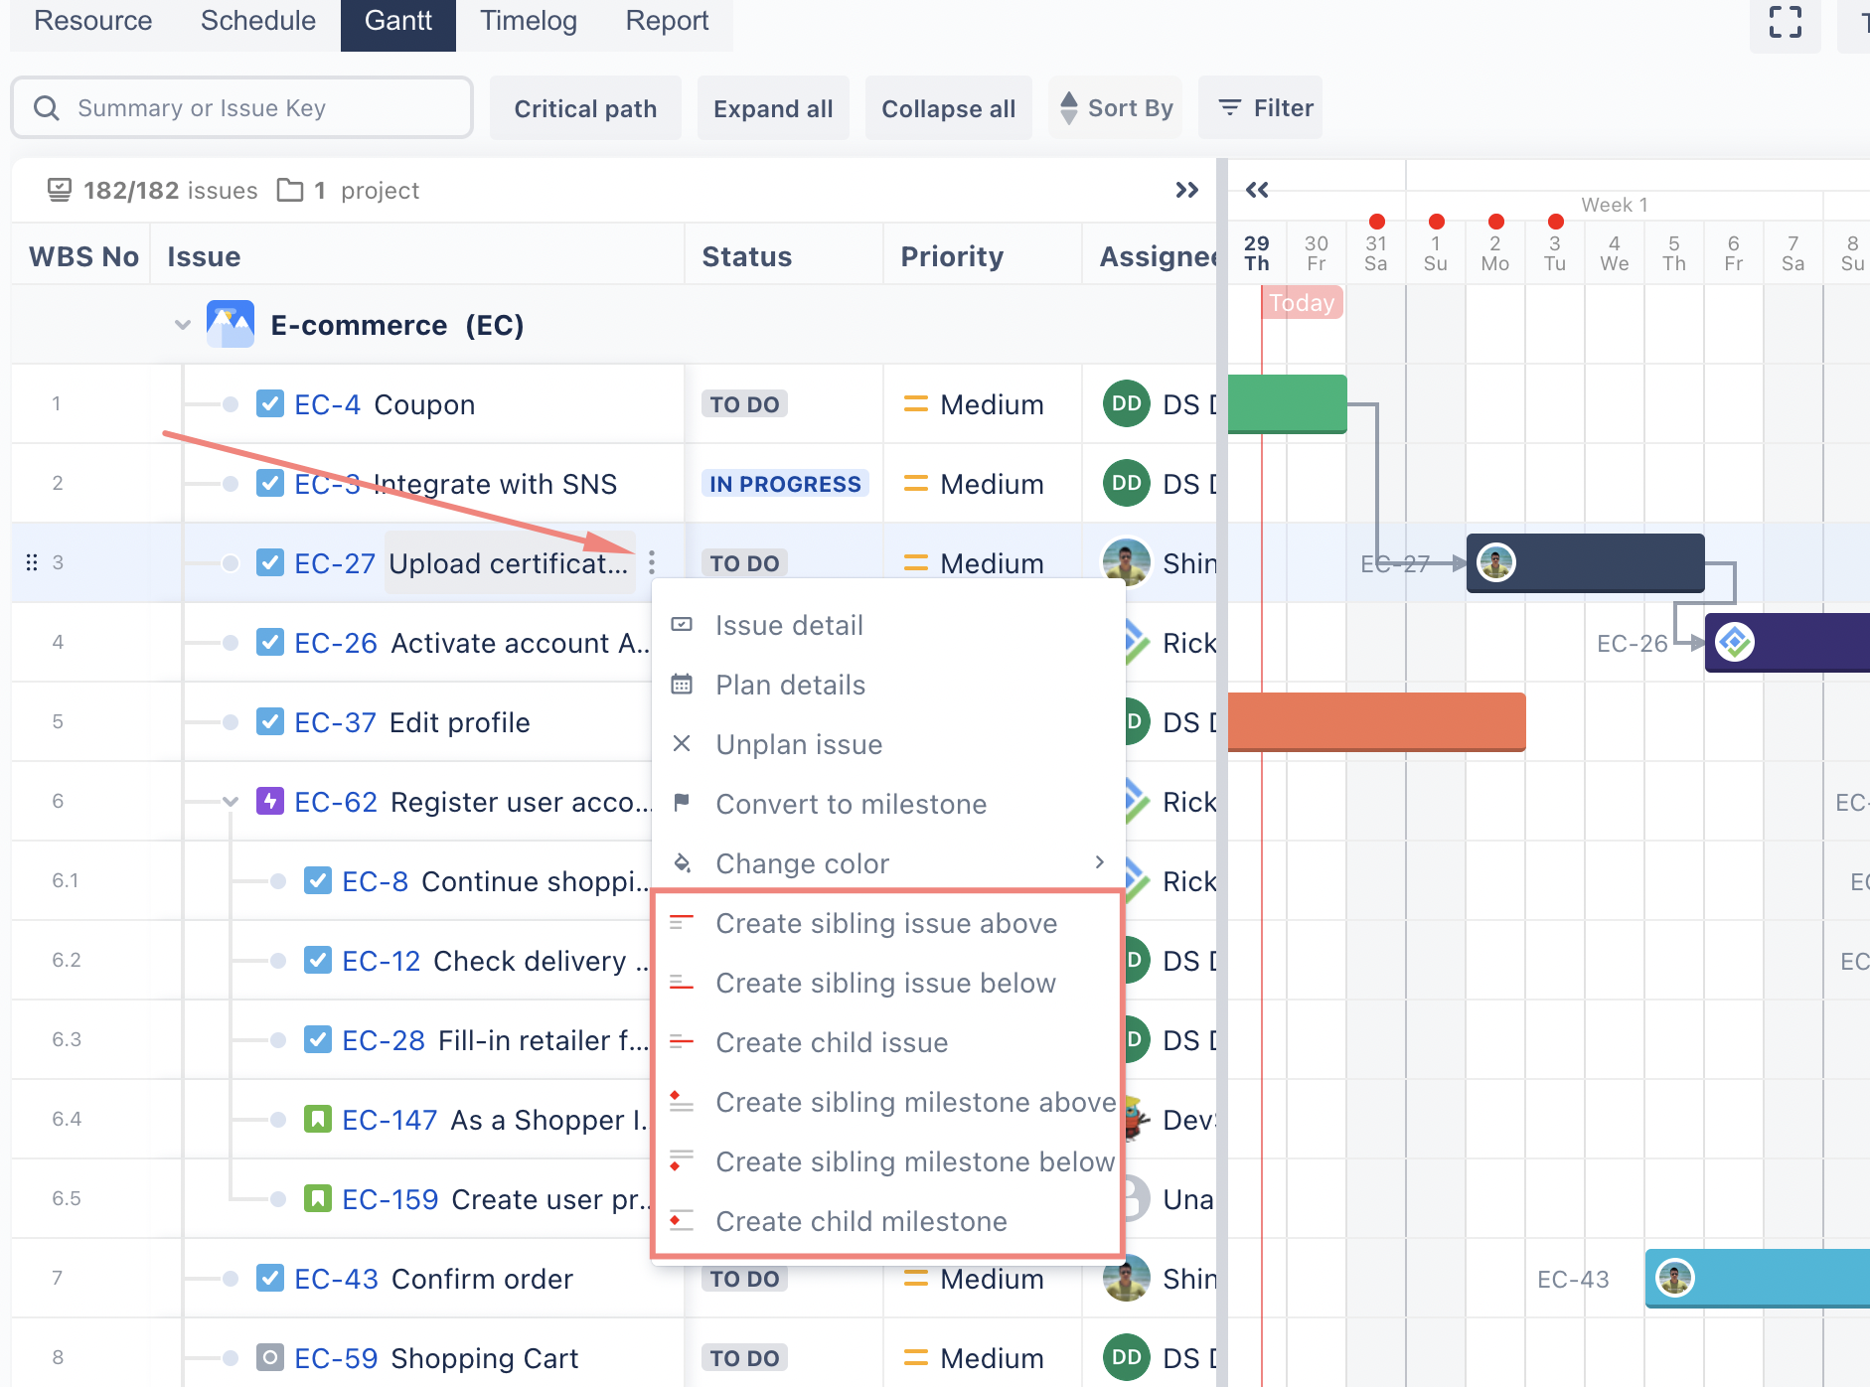This screenshot has height=1387, width=1870.
Task: Focus the Summary or Issue Key search
Action: [x=241, y=108]
